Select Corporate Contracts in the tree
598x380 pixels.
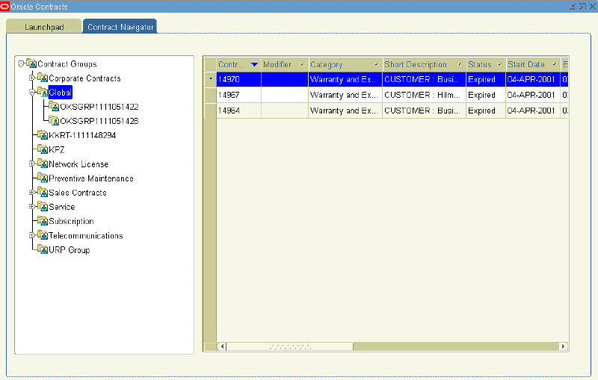[x=84, y=78]
